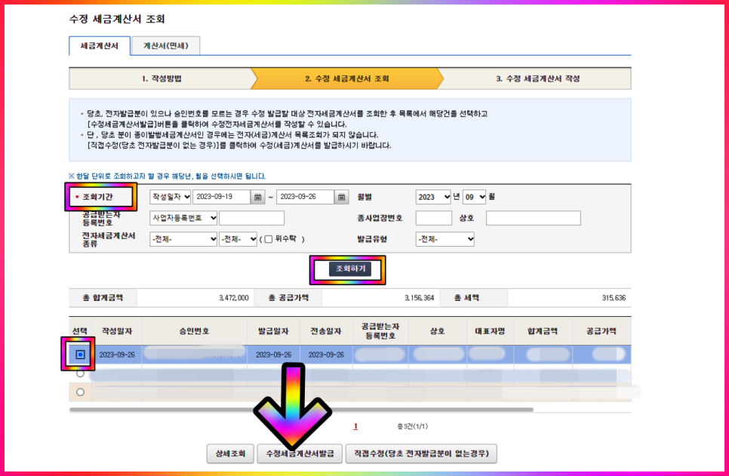729x476 pixels.
Task: Go to step 2. 수정 세금계산서 조회
Action: pos(347,78)
